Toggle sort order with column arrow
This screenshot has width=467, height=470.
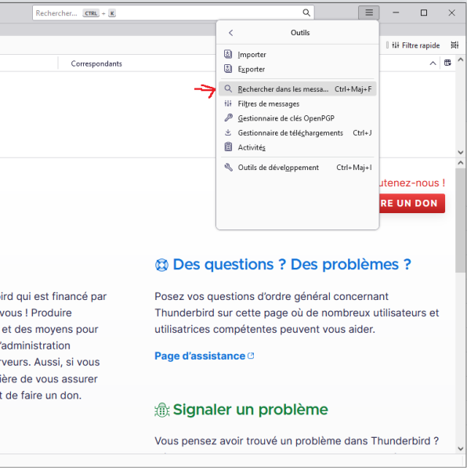click(433, 63)
